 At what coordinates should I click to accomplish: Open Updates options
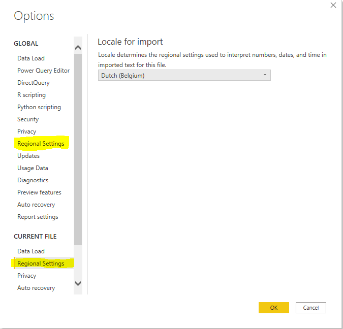pyautogui.click(x=28, y=156)
